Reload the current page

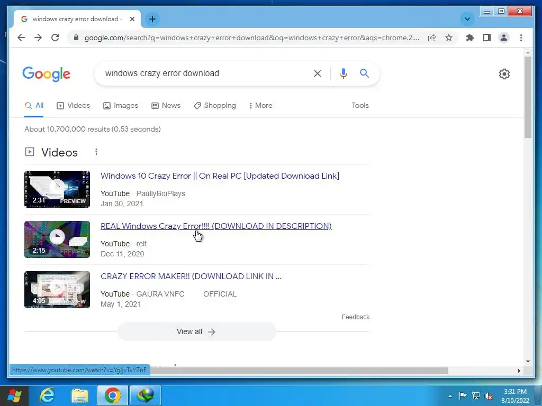pyautogui.click(x=55, y=38)
